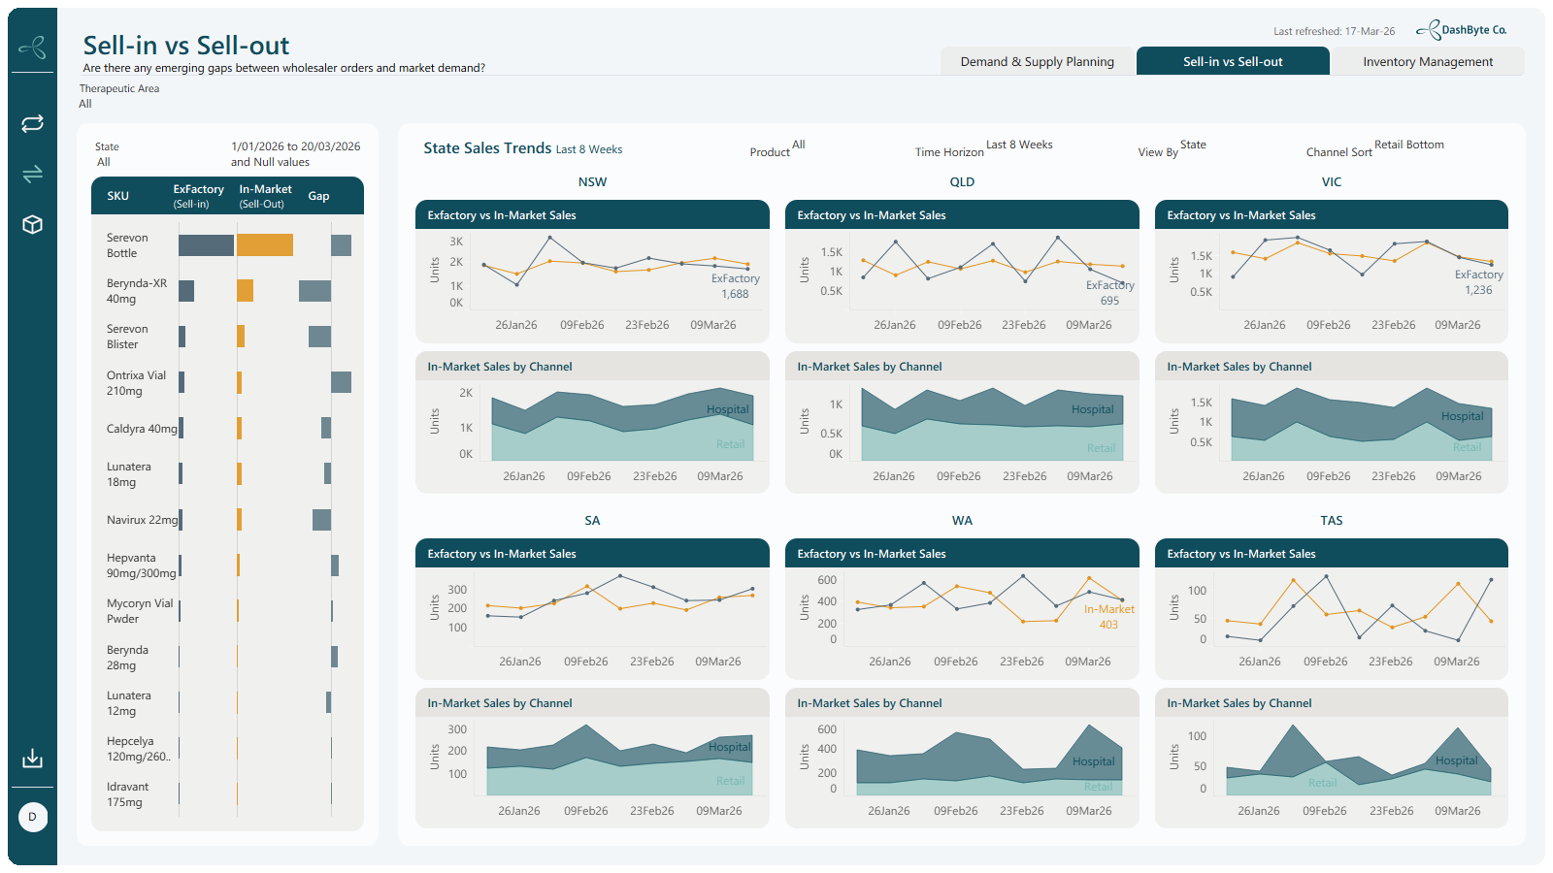The width and height of the screenshot is (1553, 873).
Task: Select the Serevon Bottle SKU row label
Action: point(127,245)
